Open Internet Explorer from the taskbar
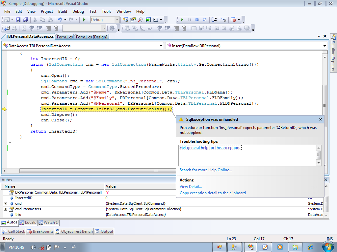This screenshot has height=252, width=337. point(310,247)
